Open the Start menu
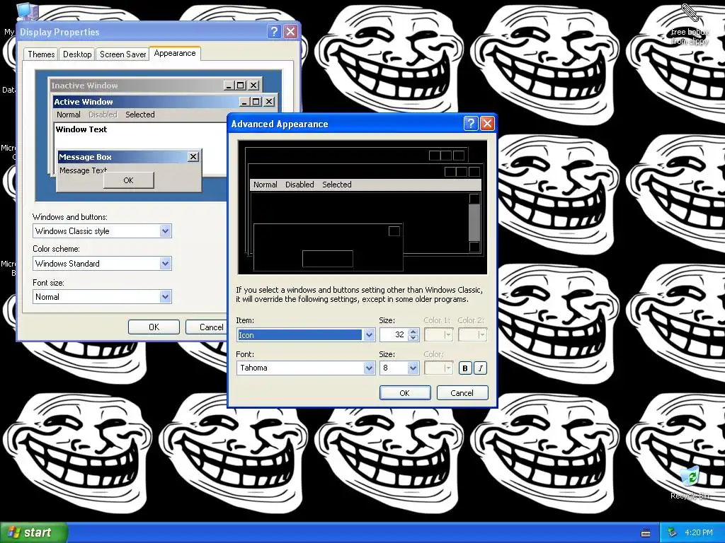 click(34, 532)
